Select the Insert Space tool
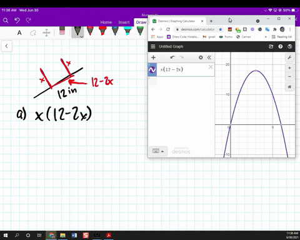The height and width of the screenshot is (240, 300). point(46,32)
